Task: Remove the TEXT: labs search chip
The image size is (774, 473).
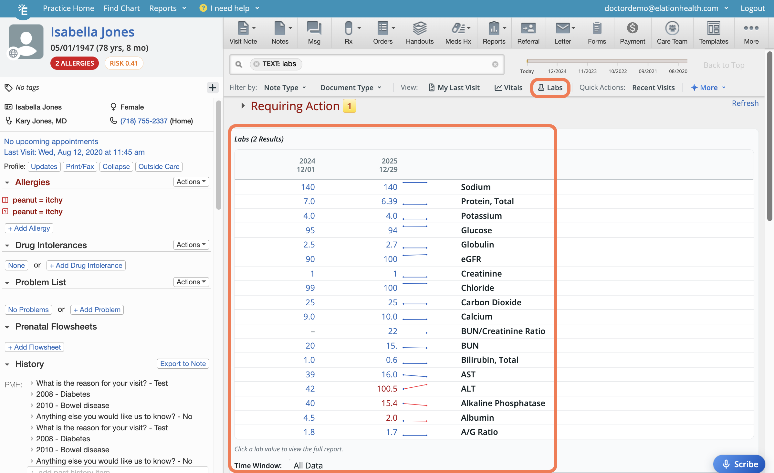Action: click(256, 64)
